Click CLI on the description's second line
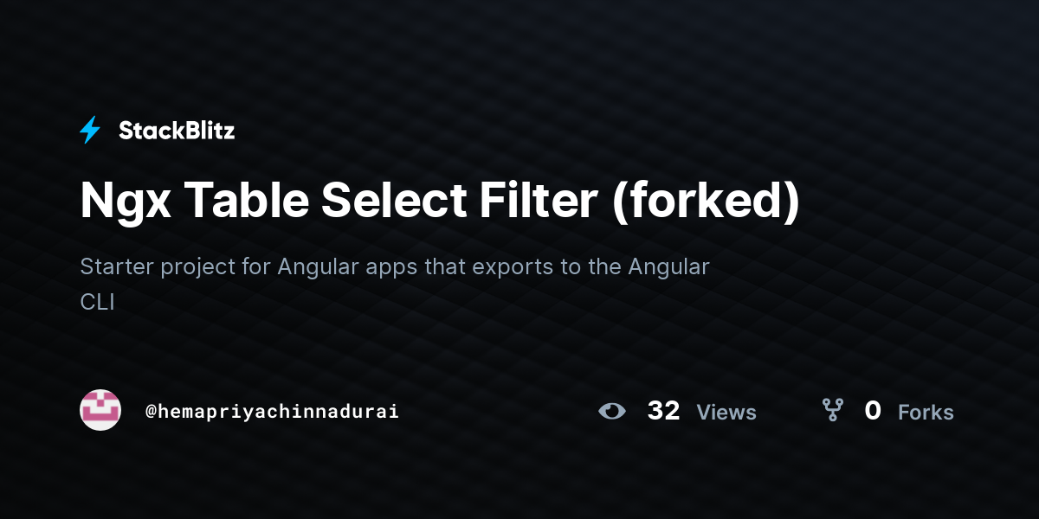Image resolution: width=1039 pixels, height=519 pixels. click(x=97, y=303)
